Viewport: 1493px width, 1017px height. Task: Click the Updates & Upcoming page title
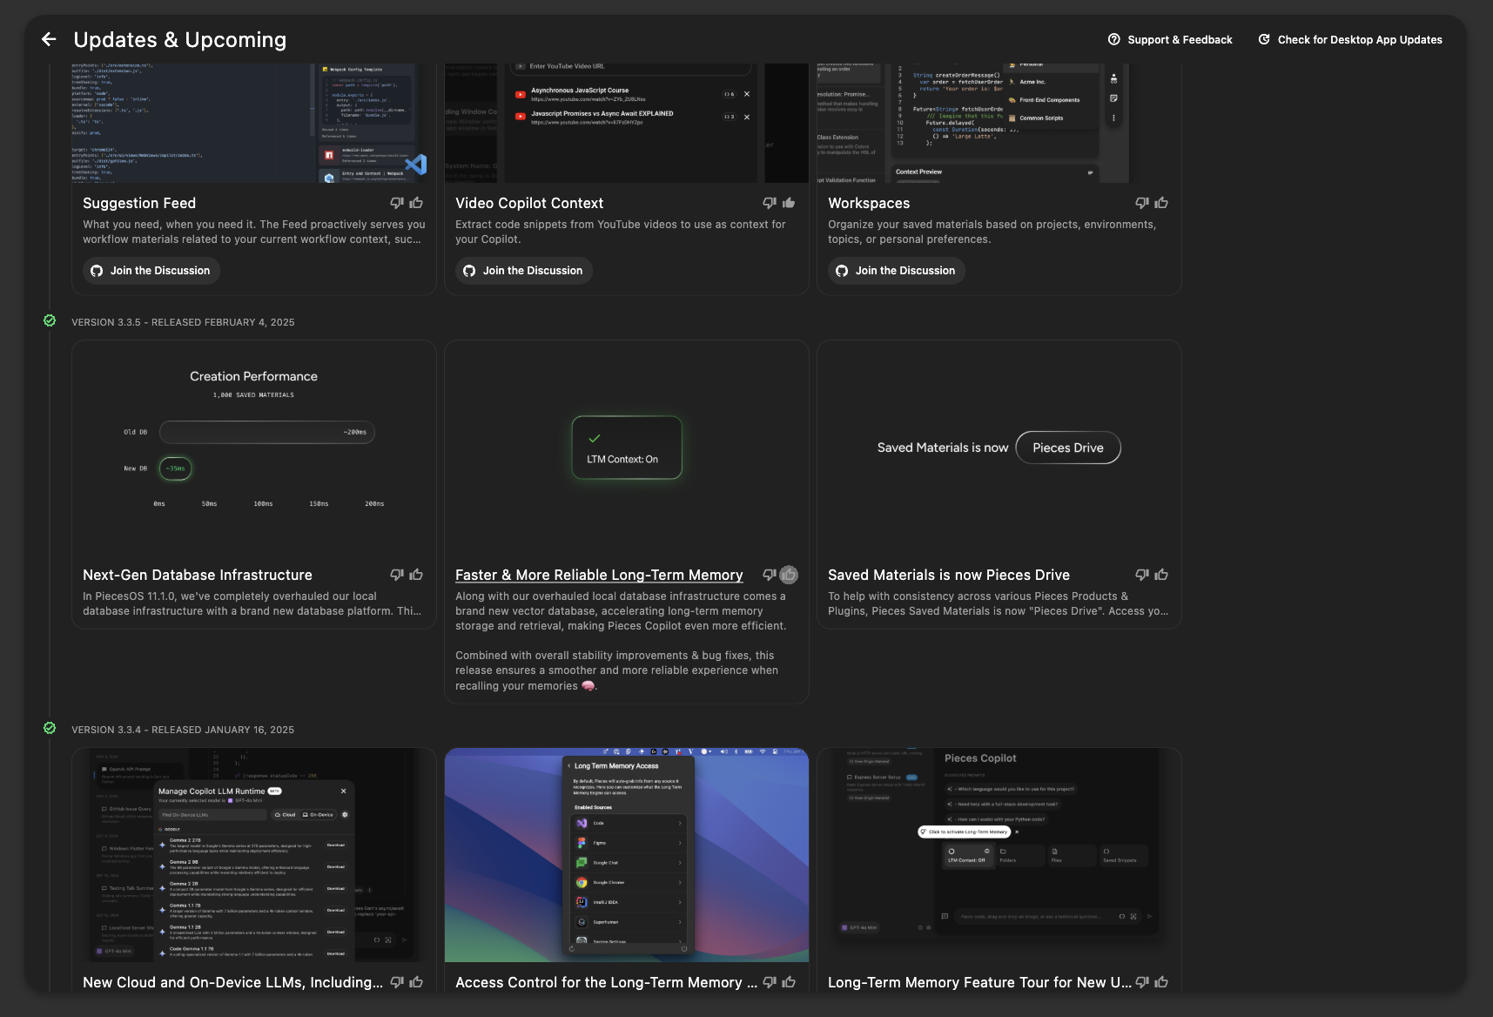click(x=180, y=39)
